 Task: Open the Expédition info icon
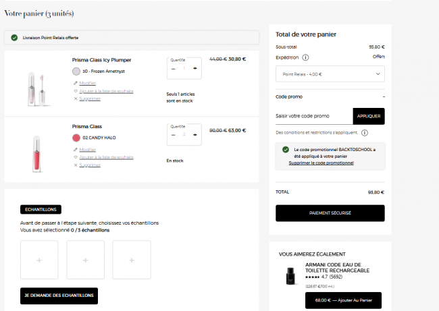tap(305, 57)
